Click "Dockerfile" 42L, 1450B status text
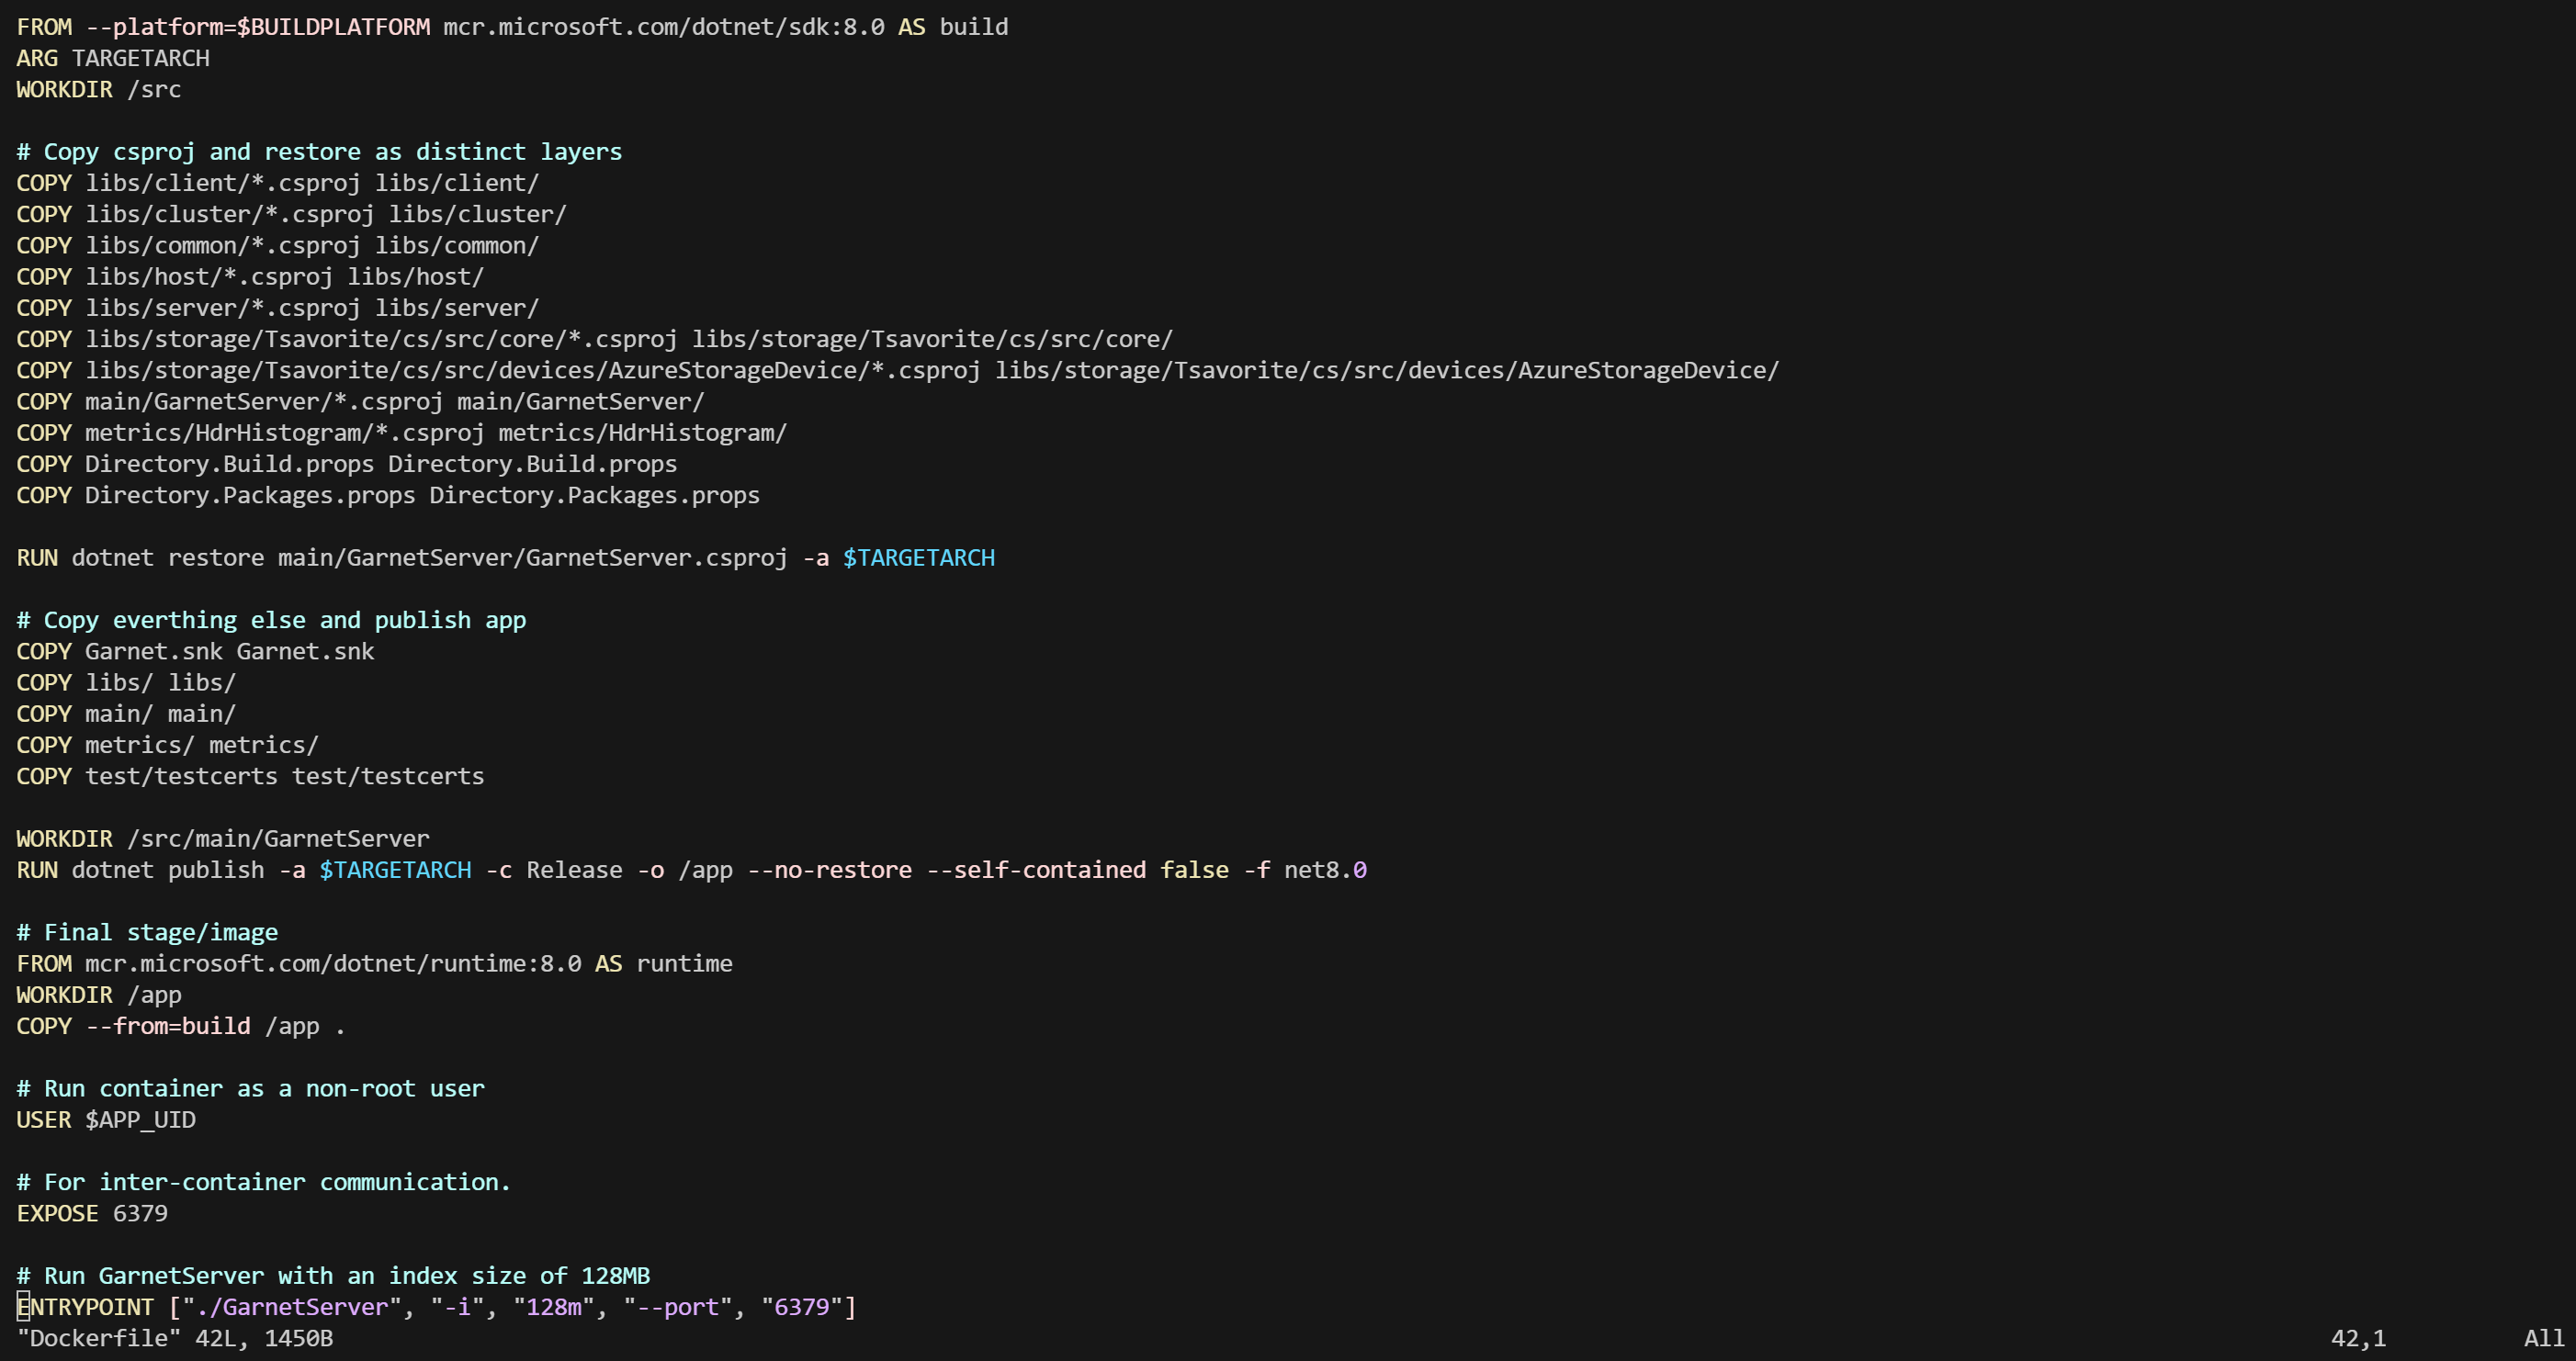2576x1361 pixels. point(175,1338)
